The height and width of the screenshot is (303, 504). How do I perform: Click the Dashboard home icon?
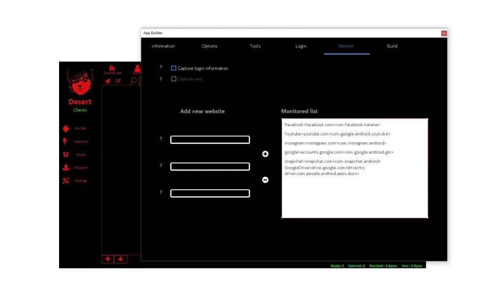(x=113, y=69)
